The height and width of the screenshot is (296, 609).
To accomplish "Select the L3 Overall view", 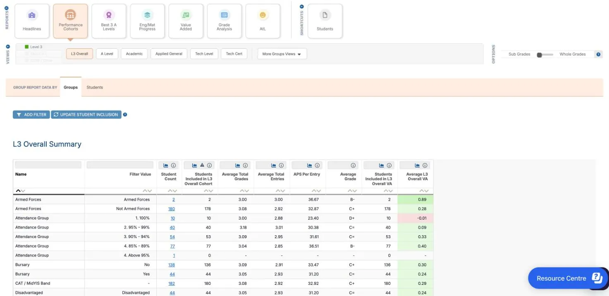I will tap(79, 54).
